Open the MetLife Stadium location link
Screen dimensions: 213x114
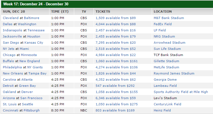[x=166, y=67]
